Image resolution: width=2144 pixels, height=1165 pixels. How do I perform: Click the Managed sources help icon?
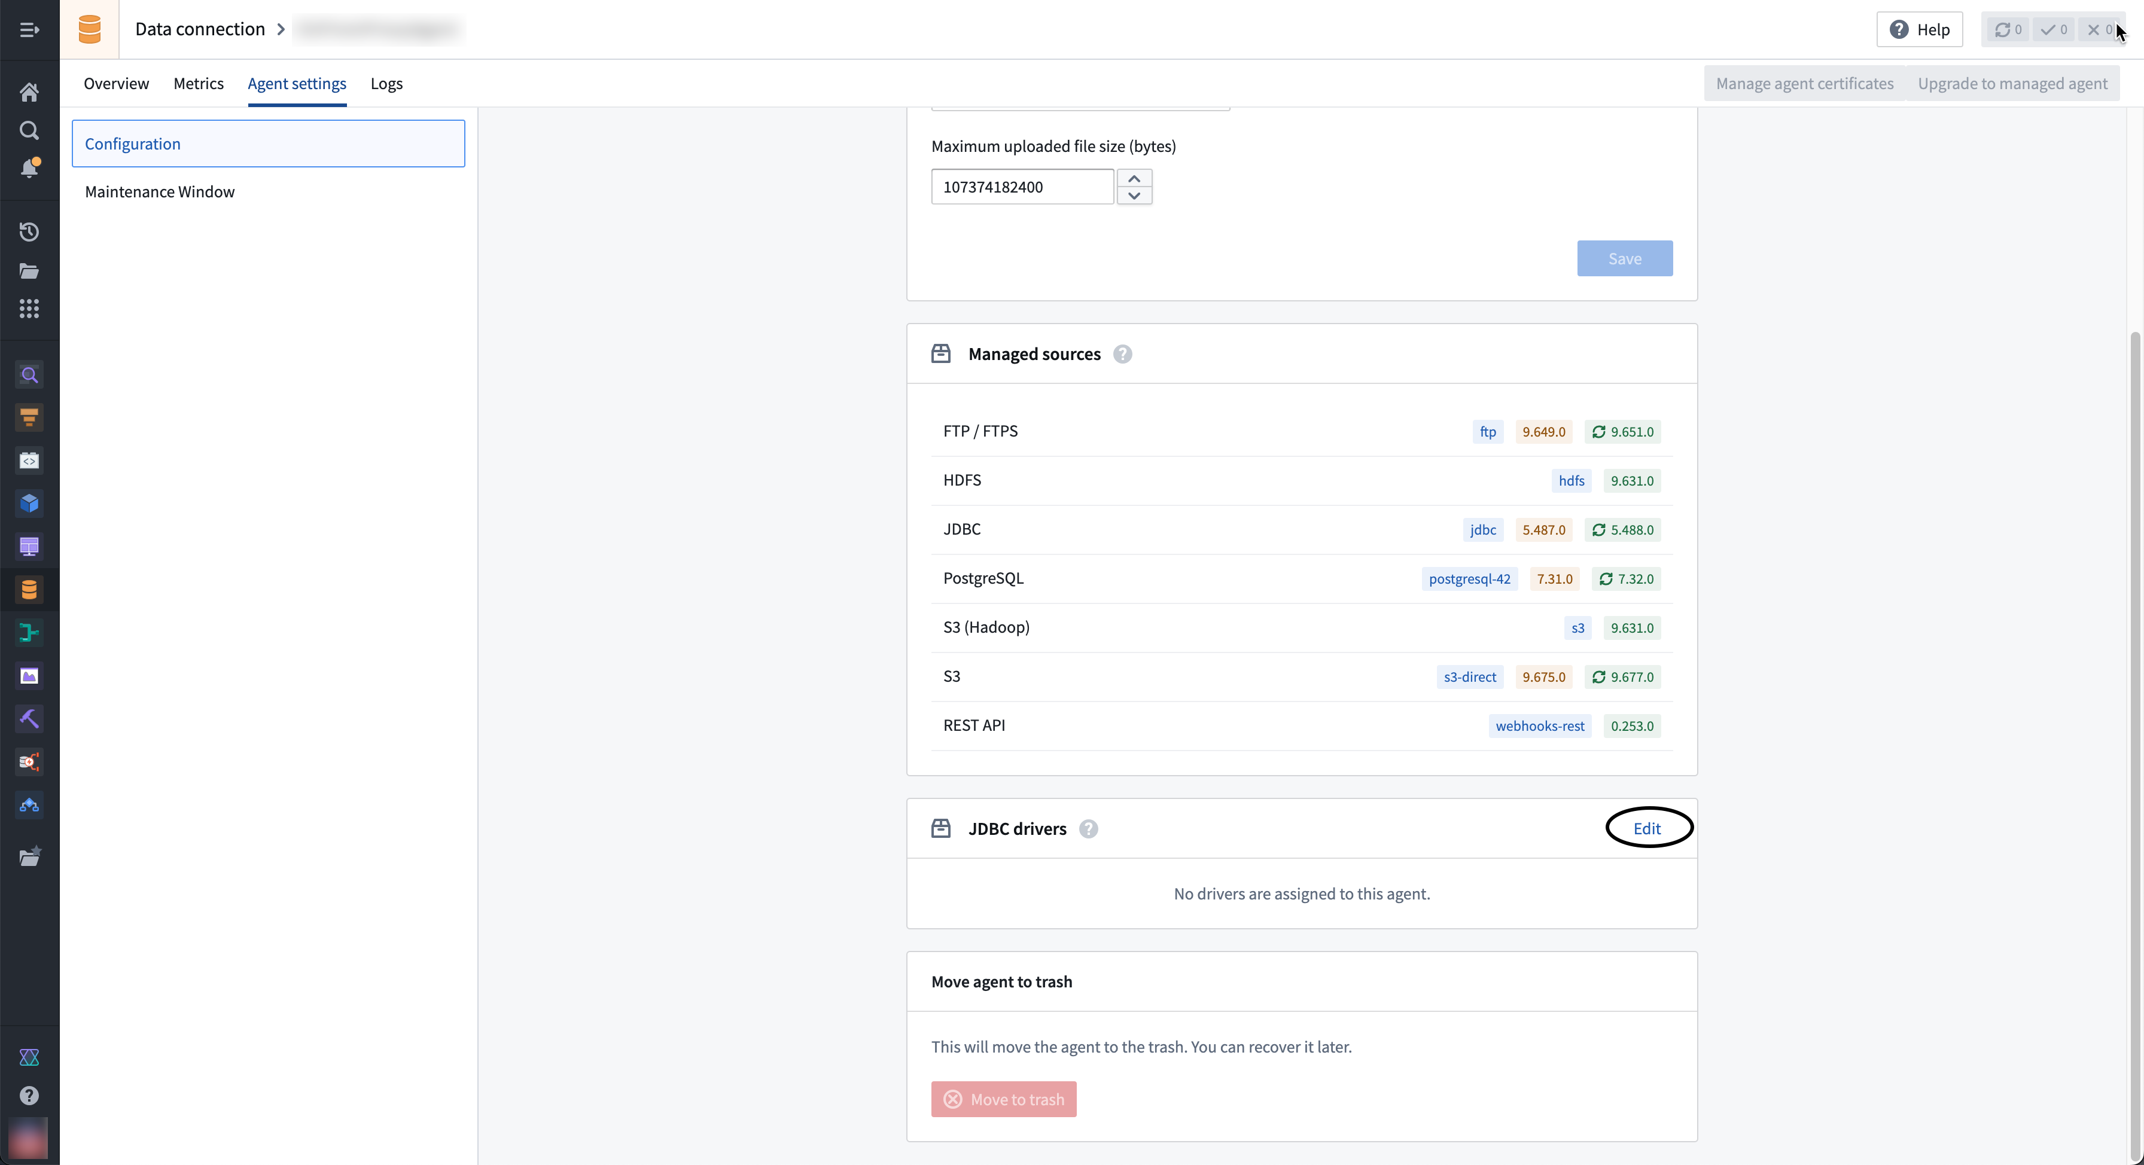tap(1122, 355)
